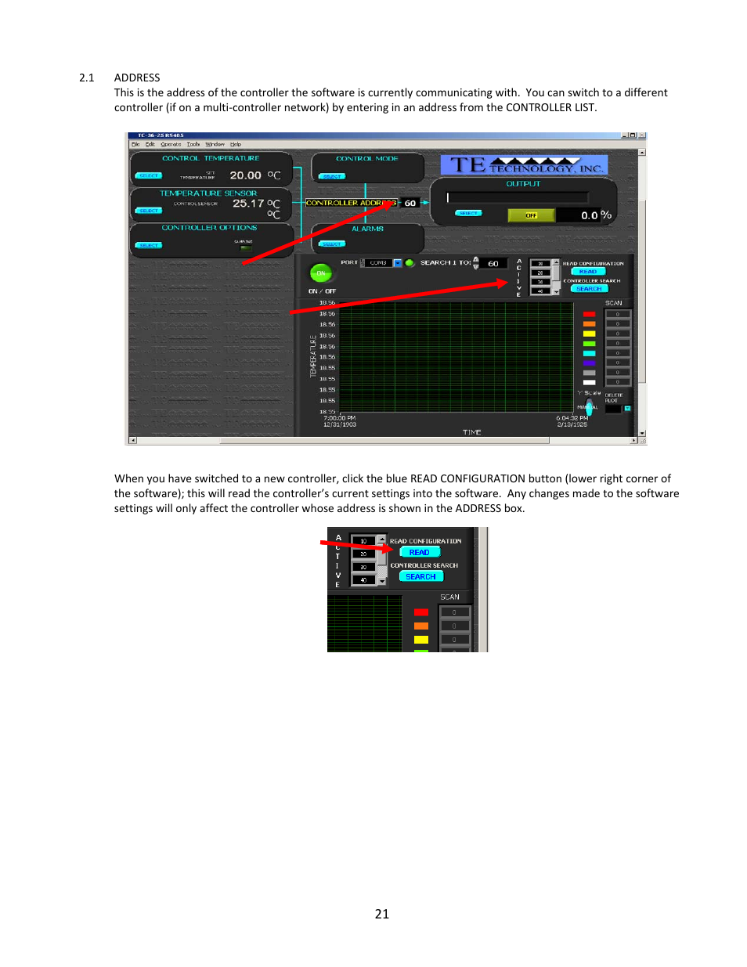Click the cyan plot color swatch
This screenshot has width=747, height=967.
tap(589, 353)
